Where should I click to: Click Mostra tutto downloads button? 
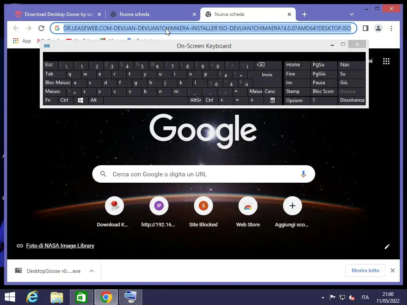[365, 270]
